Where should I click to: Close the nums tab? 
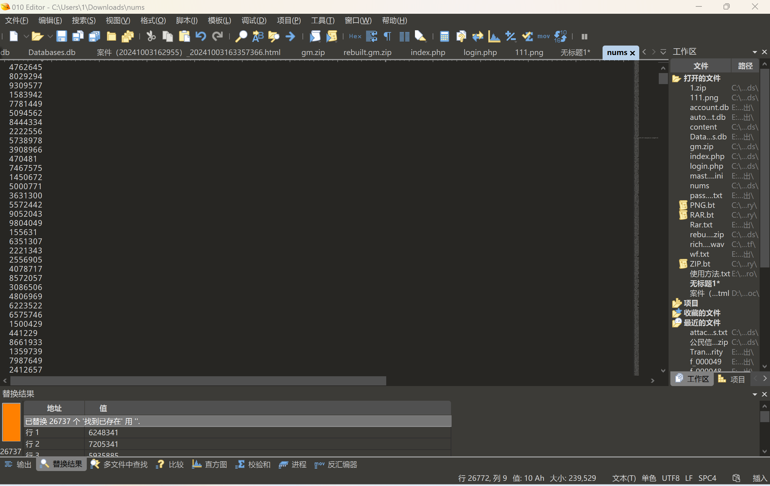(632, 53)
